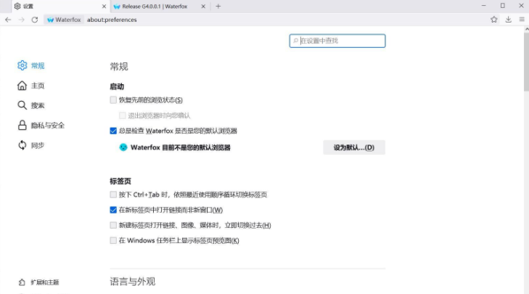Image resolution: width=529 pixels, height=294 pixels.
Task: Open new tab with plus icon
Action: point(218,6)
